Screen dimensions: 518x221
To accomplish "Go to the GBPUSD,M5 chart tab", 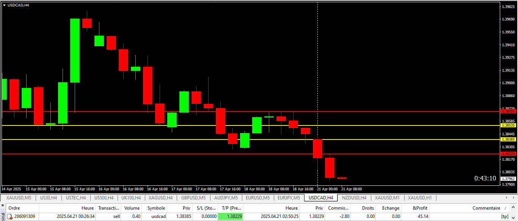I will click(x=193, y=197).
